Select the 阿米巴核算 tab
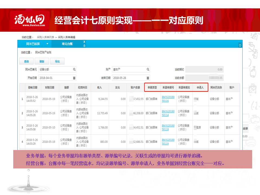260x195 pixels. 33,44
